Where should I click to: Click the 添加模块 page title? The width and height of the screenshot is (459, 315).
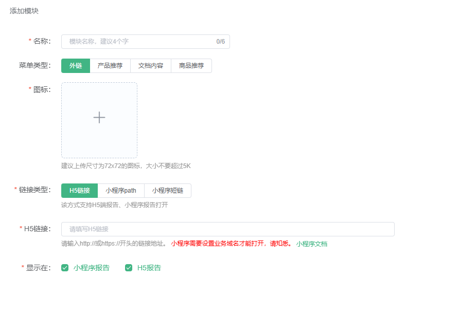(x=24, y=11)
